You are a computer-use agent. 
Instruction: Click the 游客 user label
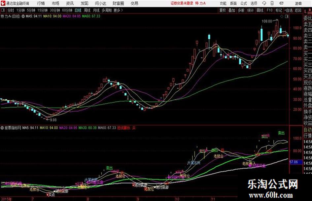click(x=298, y=3)
